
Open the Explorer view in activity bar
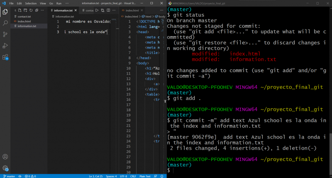coord(5,12)
